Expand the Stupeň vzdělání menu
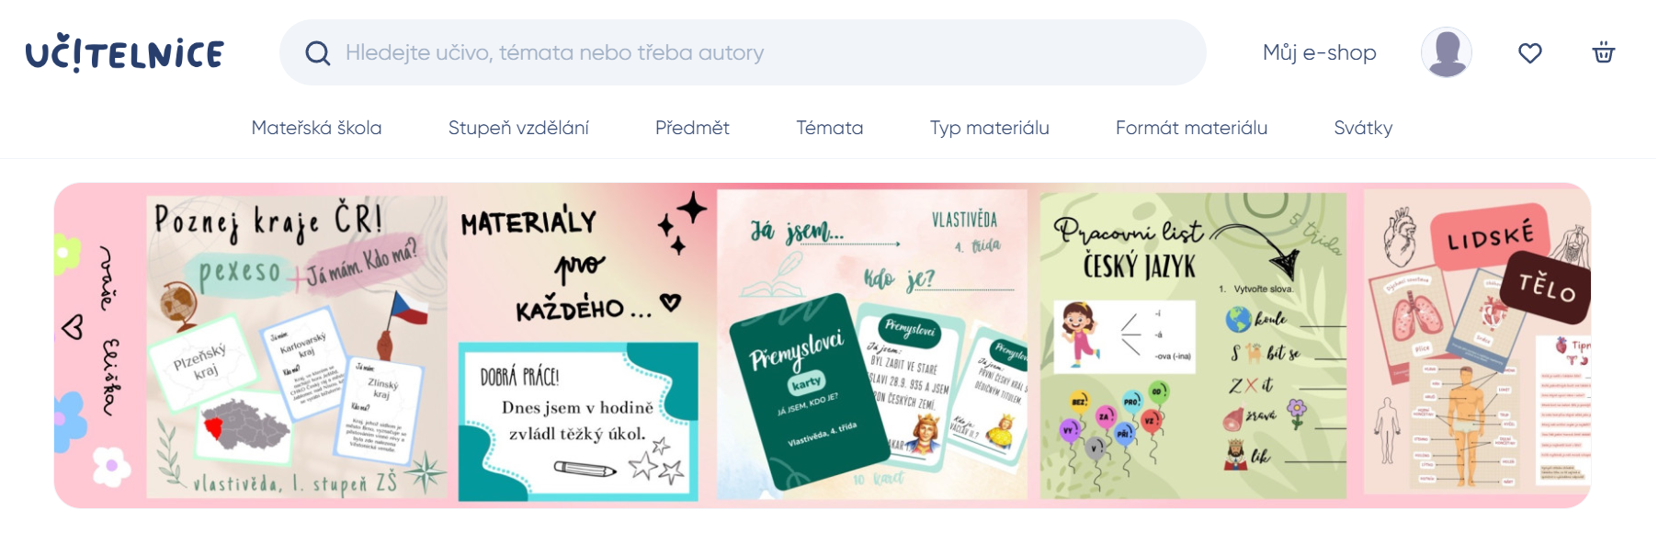 click(518, 128)
